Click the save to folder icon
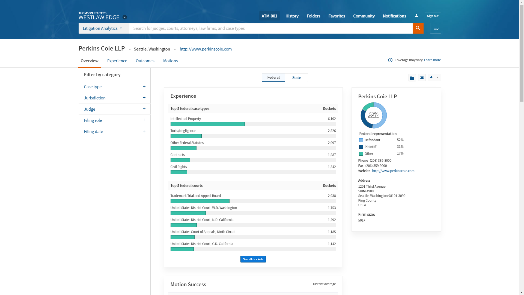Image resolution: width=524 pixels, height=295 pixels. pyautogui.click(x=412, y=78)
